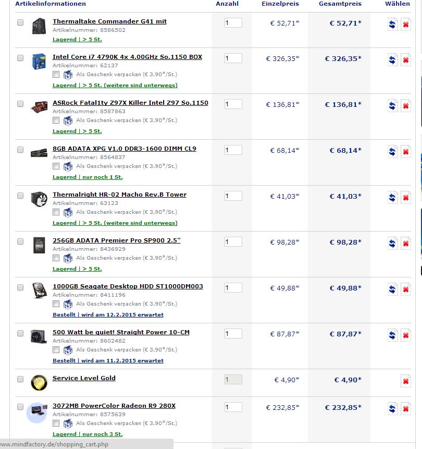Delete ASRock Fatal1ty Z97X Killer from cart
The height and width of the screenshot is (449, 422).
(406, 106)
